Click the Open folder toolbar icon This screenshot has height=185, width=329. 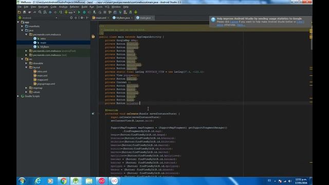tap(20, 12)
